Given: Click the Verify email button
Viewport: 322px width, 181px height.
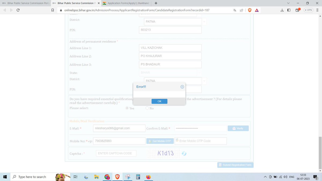Looking at the screenshot, I should tap(238, 128).
